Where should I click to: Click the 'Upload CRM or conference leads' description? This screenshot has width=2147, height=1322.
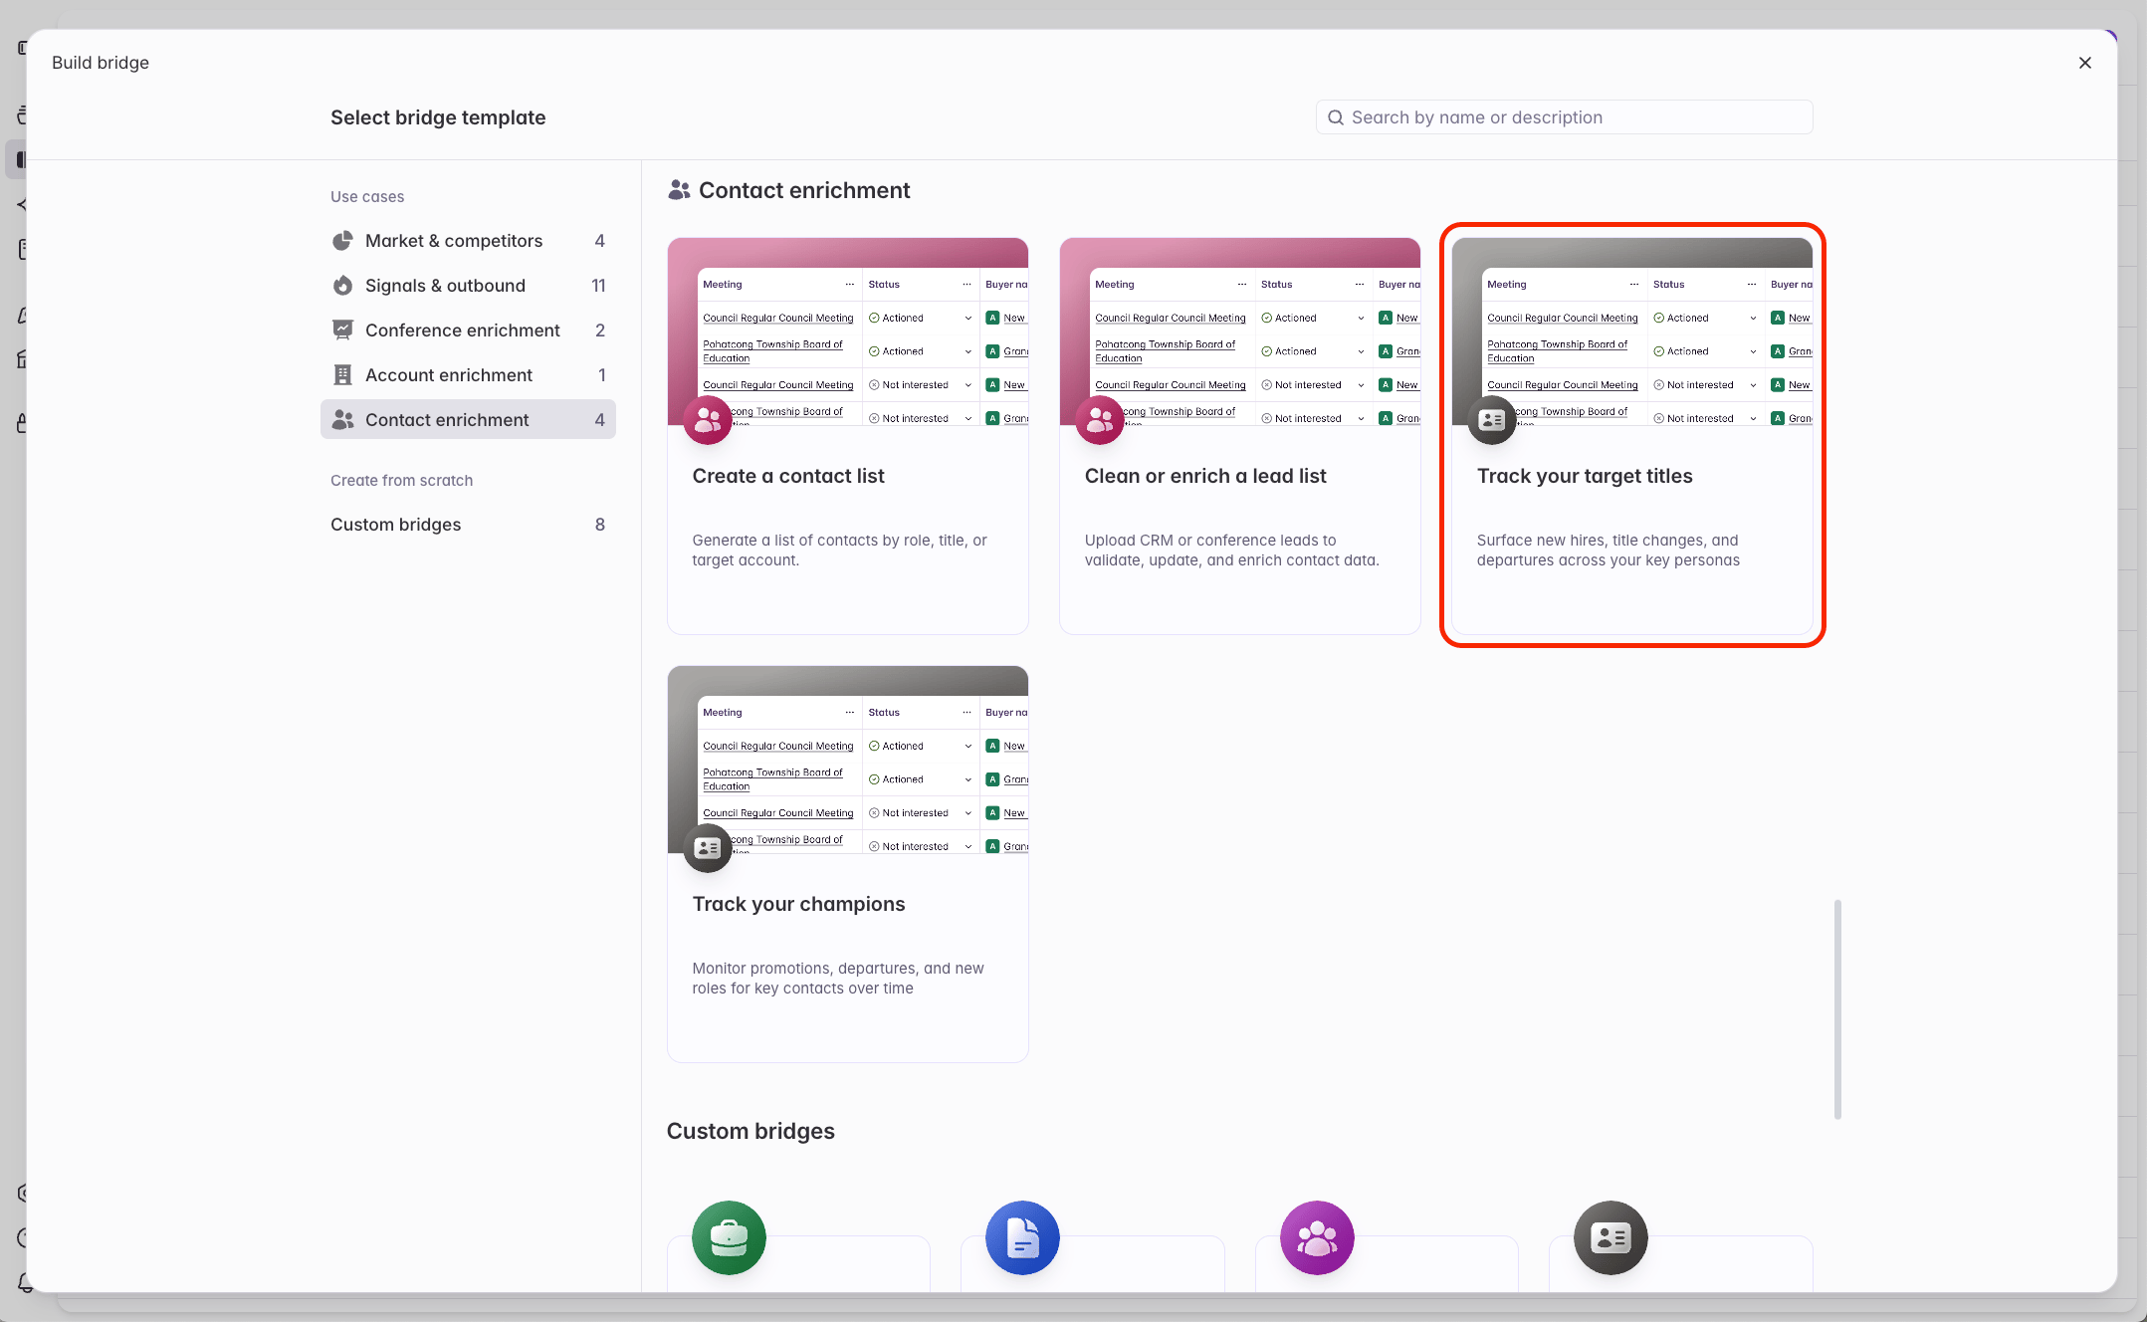(x=1232, y=551)
